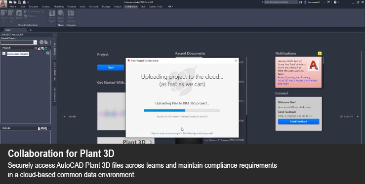Select the Isometric DWG vertical tab
The height and width of the screenshot is (184, 365).
point(55,94)
